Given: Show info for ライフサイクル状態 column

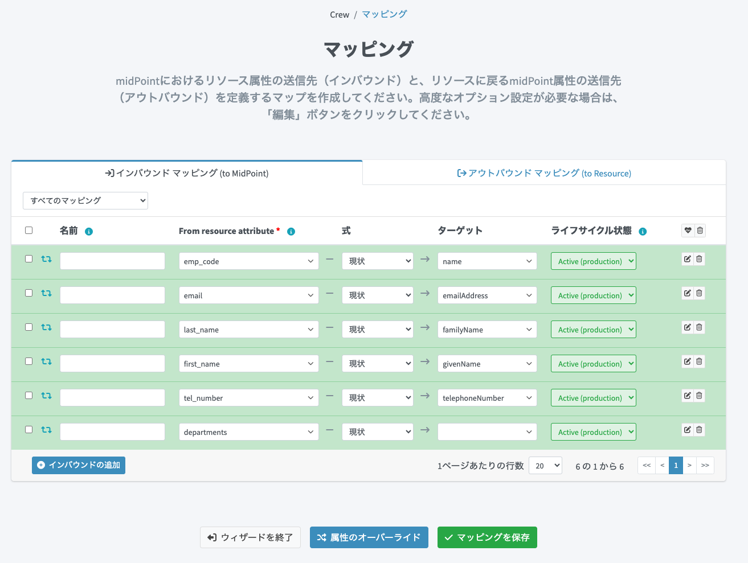Looking at the screenshot, I should click(643, 232).
